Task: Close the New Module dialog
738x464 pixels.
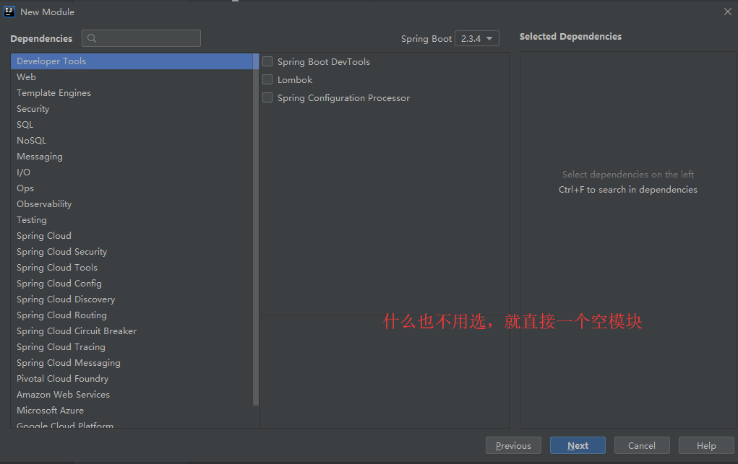Action: tap(728, 12)
